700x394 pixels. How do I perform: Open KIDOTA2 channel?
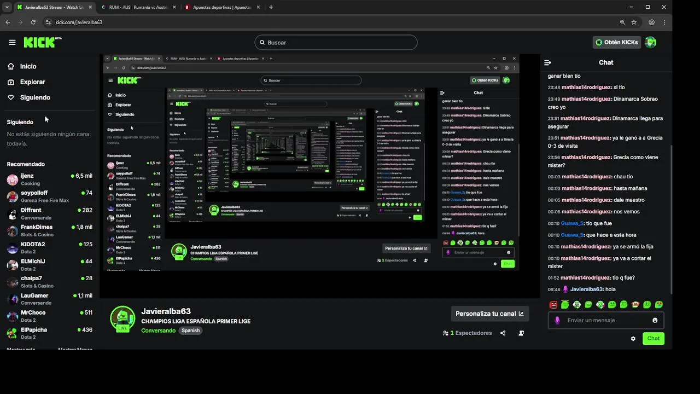pyautogui.click(x=49, y=248)
